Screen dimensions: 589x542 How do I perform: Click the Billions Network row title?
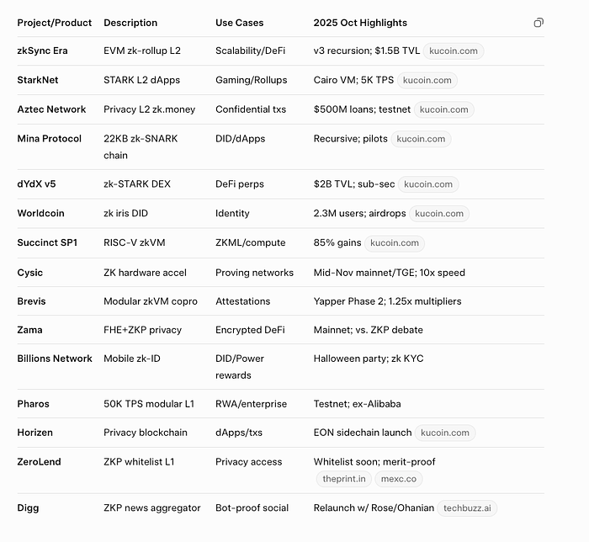(55, 359)
